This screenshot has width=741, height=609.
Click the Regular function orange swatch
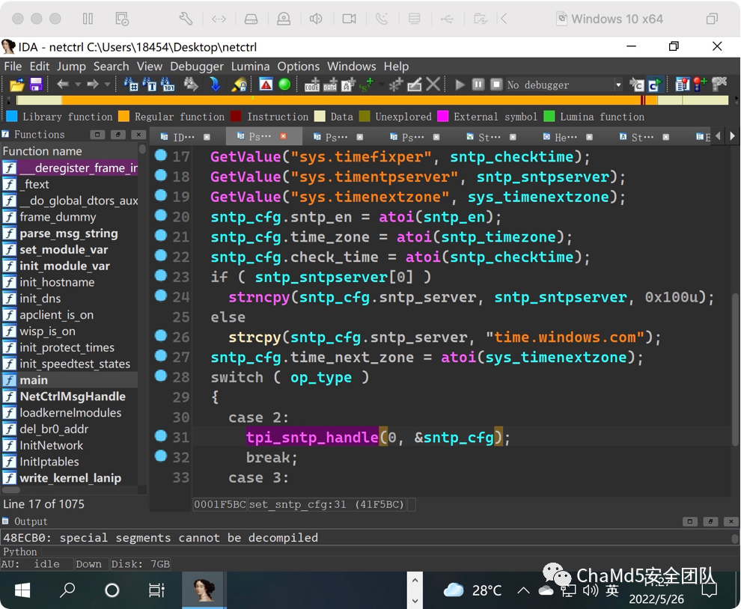coord(124,117)
